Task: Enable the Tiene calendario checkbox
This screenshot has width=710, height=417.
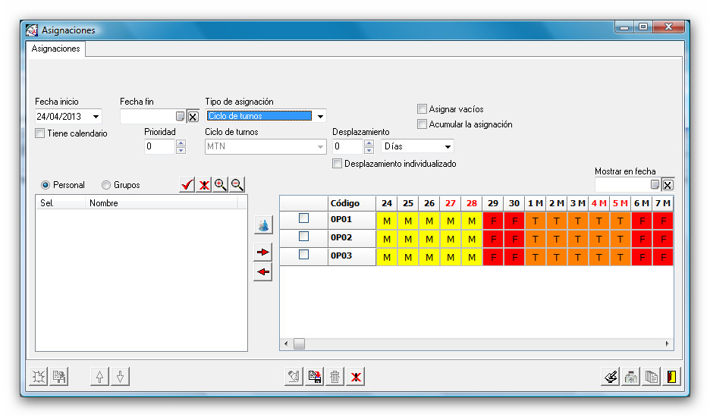Action: tap(40, 133)
